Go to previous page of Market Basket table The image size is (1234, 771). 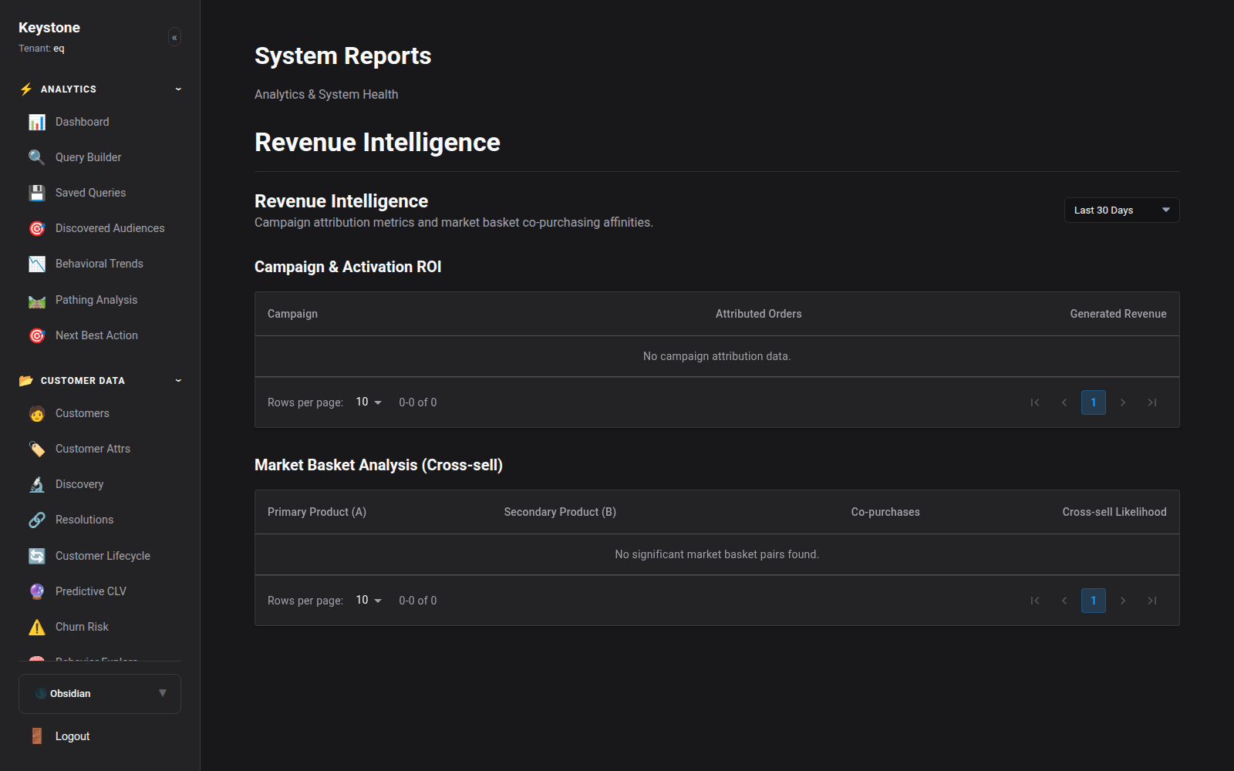[x=1064, y=601]
